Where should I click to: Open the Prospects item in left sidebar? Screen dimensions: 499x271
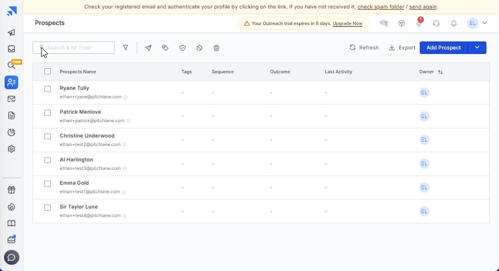coord(11,82)
